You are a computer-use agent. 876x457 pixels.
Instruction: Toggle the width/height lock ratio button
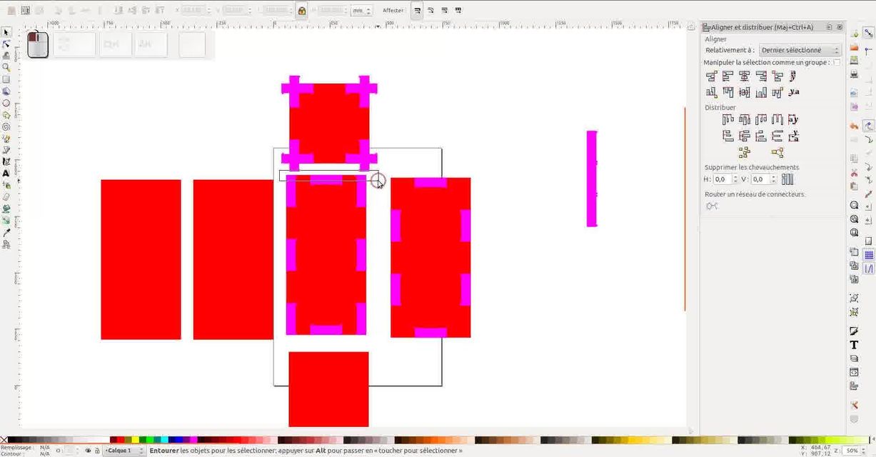[301, 11]
